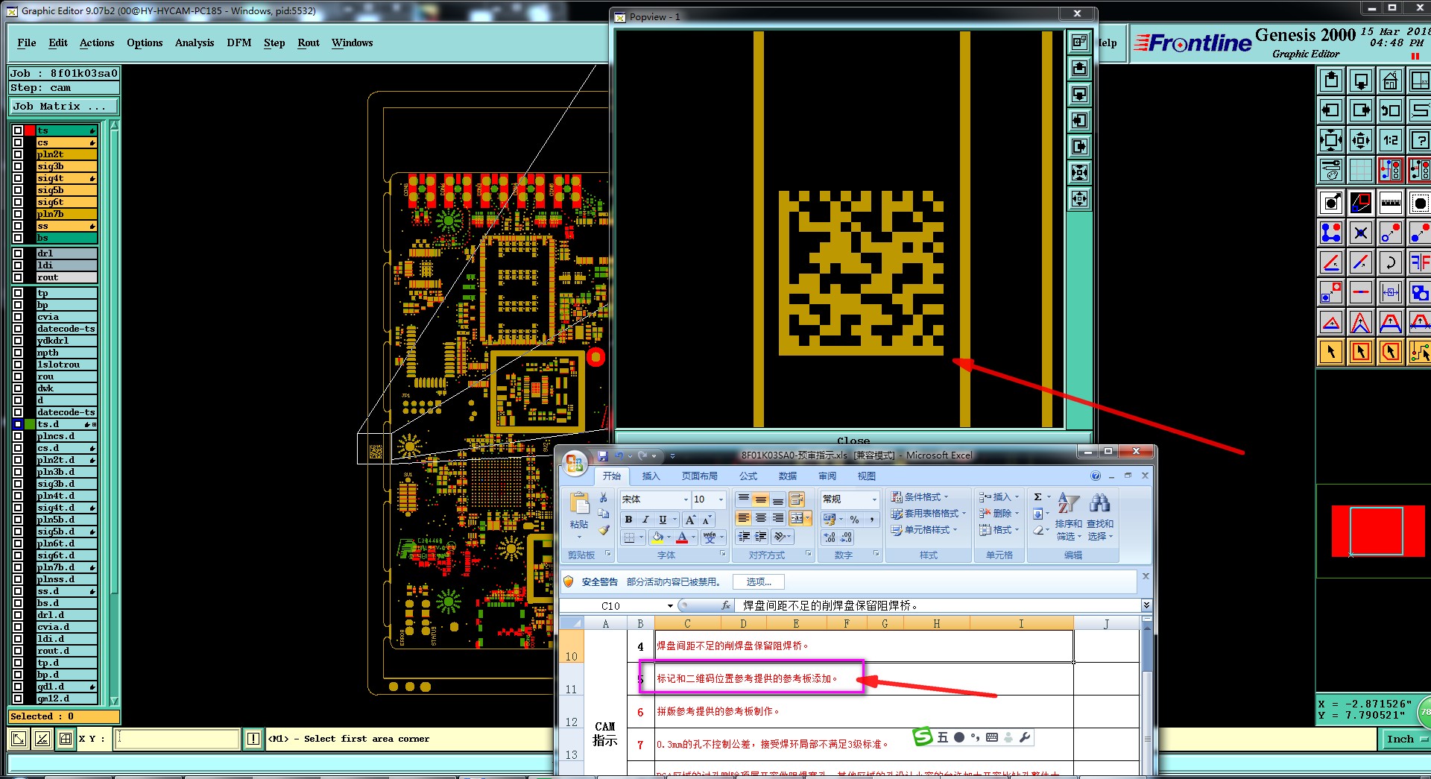Click the Excel center align icon
This screenshot has height=779, width=1431.
[x=761, y=518]
